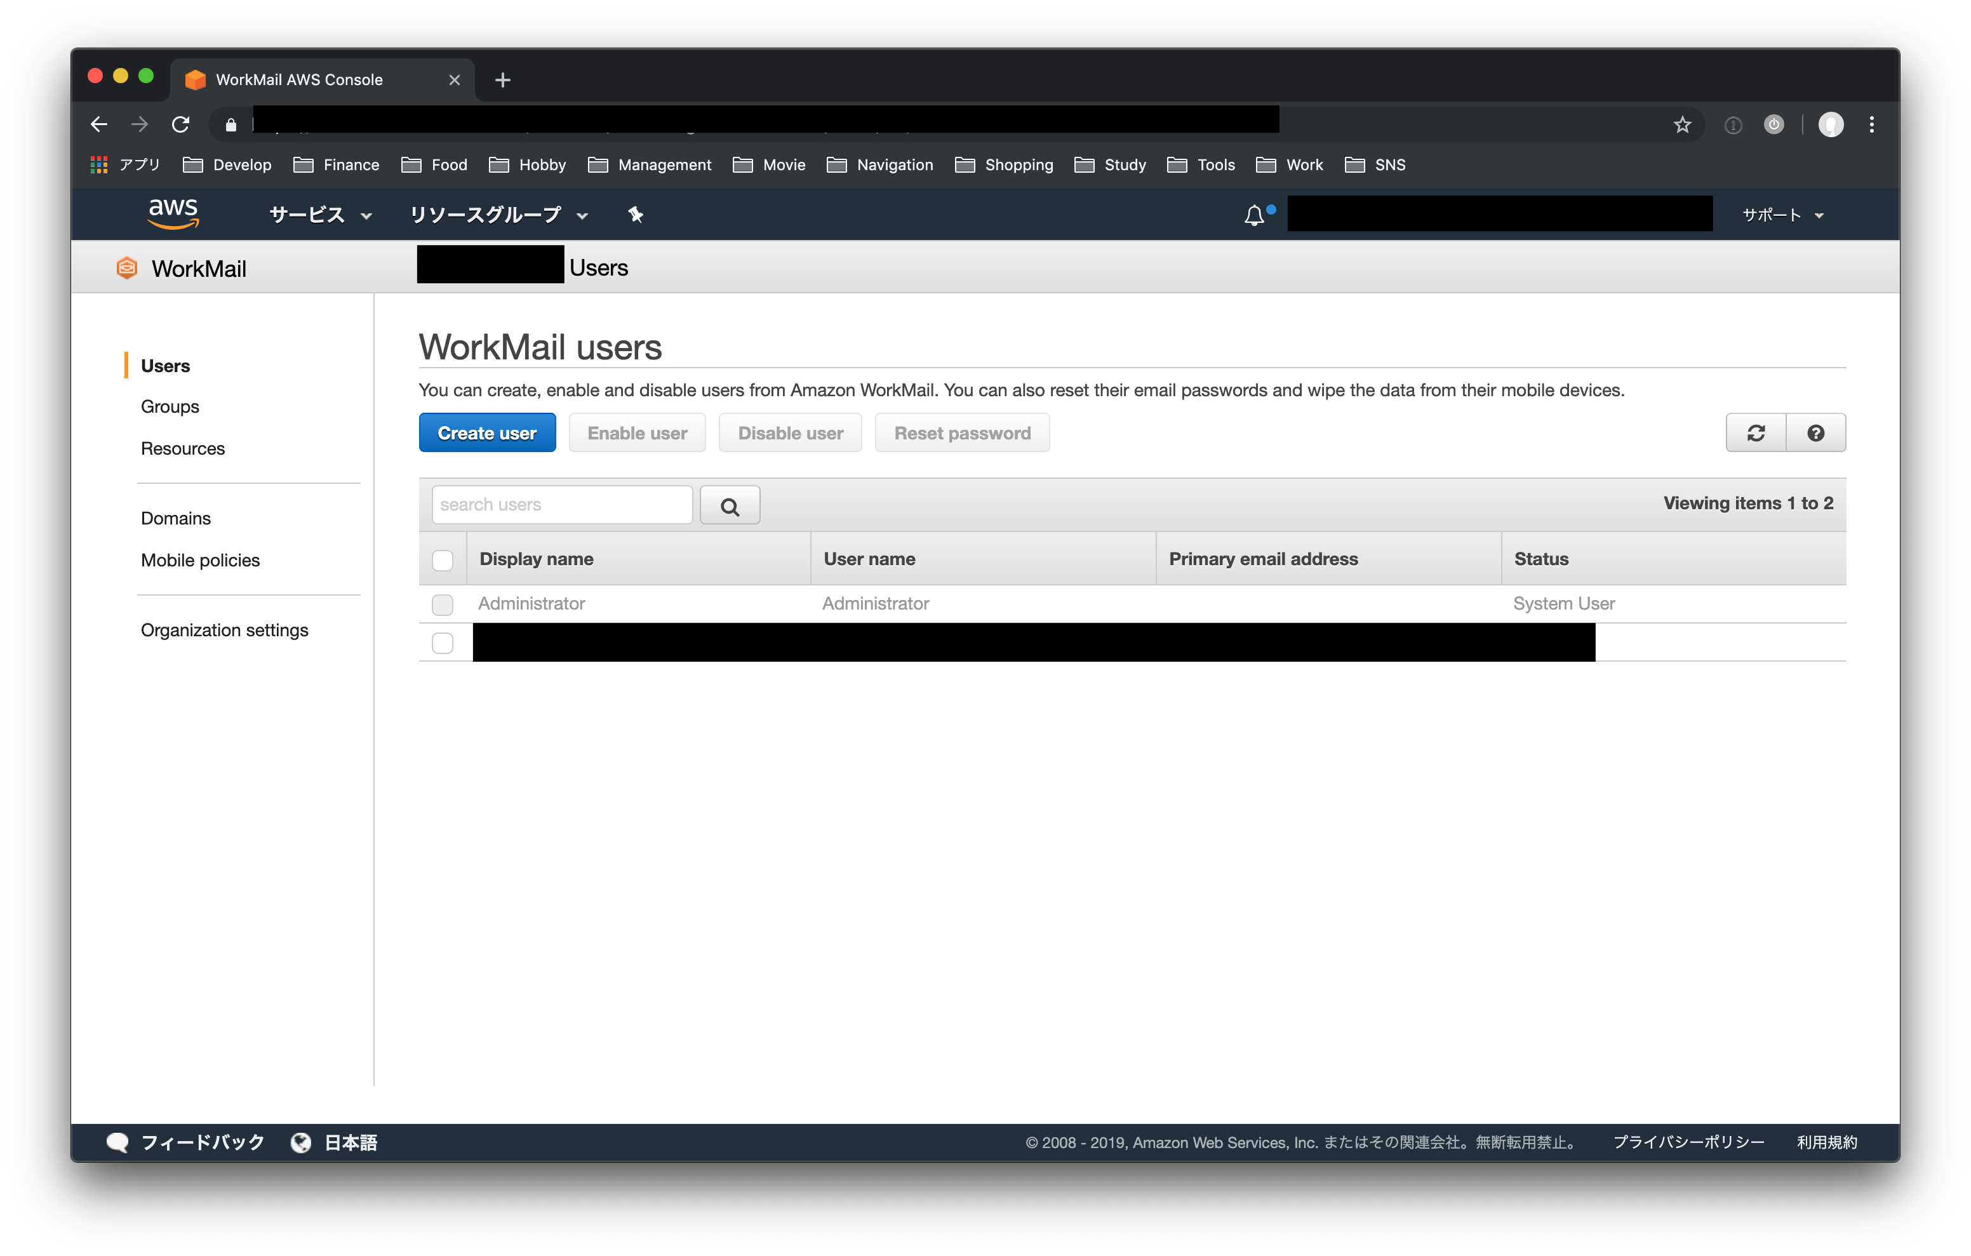
Task: Check the second user row checkbox
Action: (442, 643)
